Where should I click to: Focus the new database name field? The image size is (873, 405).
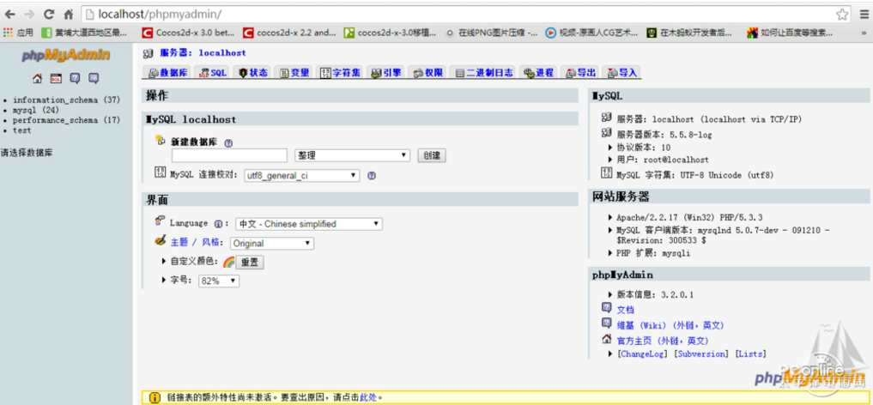coord(229,156)
